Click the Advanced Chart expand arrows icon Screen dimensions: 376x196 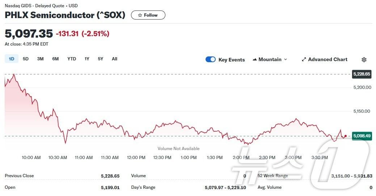click(304, 60)
